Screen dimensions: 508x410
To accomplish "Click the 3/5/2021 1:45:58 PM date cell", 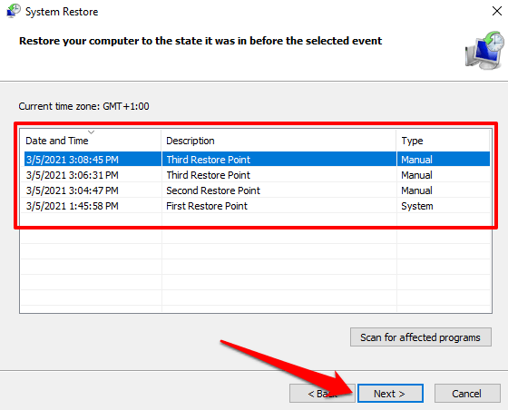I will [x=73, y=206].
